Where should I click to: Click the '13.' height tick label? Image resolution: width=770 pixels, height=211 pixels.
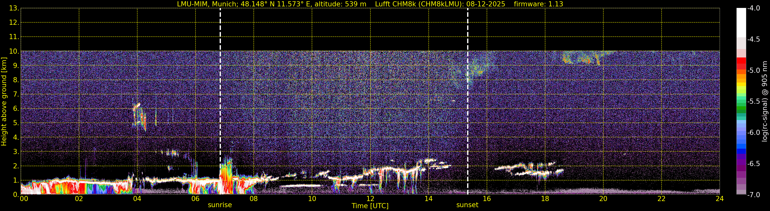click(x=14, y=8)
